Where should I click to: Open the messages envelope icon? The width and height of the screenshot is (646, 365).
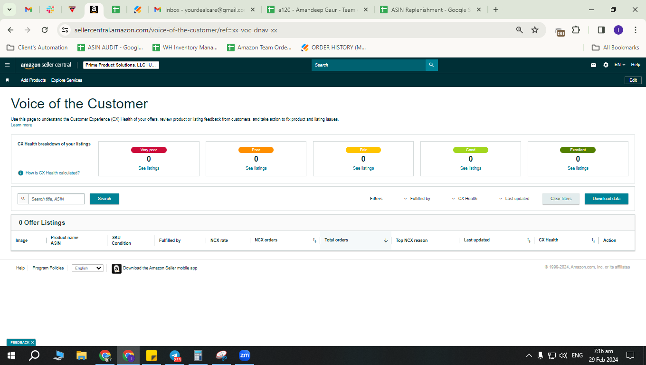coord(593,65)
